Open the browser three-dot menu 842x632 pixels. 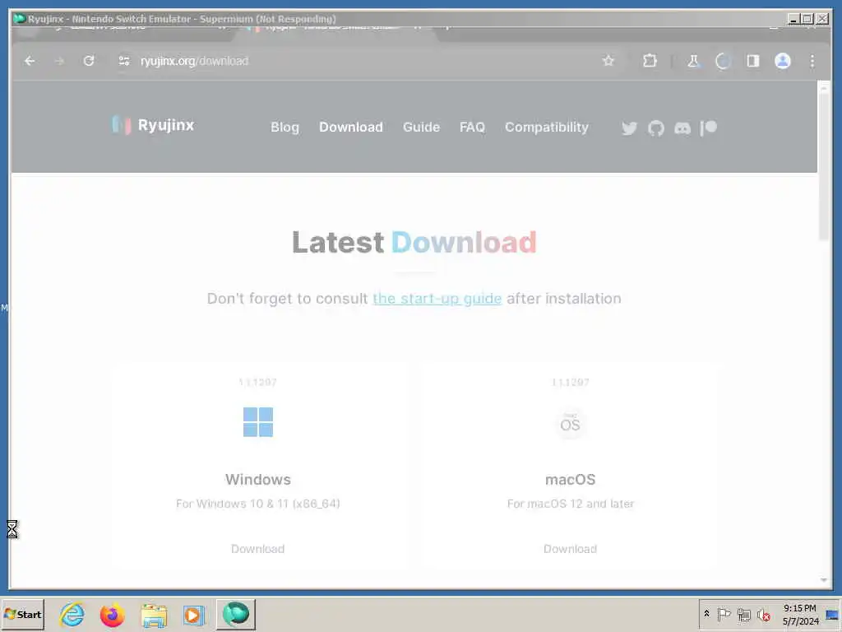(x=812, y=61)
